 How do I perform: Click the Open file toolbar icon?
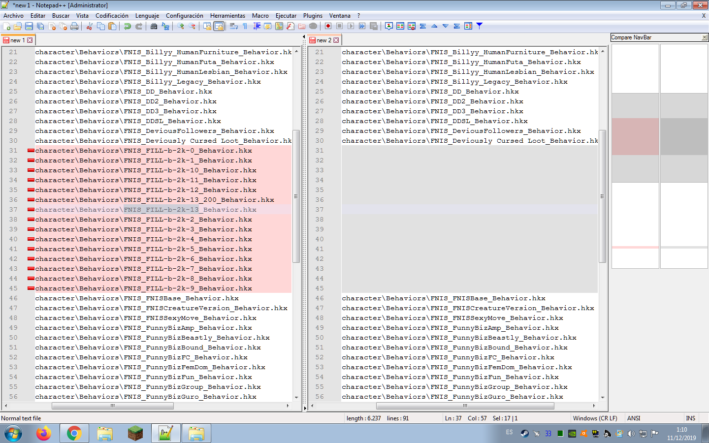tap(18, 26)
